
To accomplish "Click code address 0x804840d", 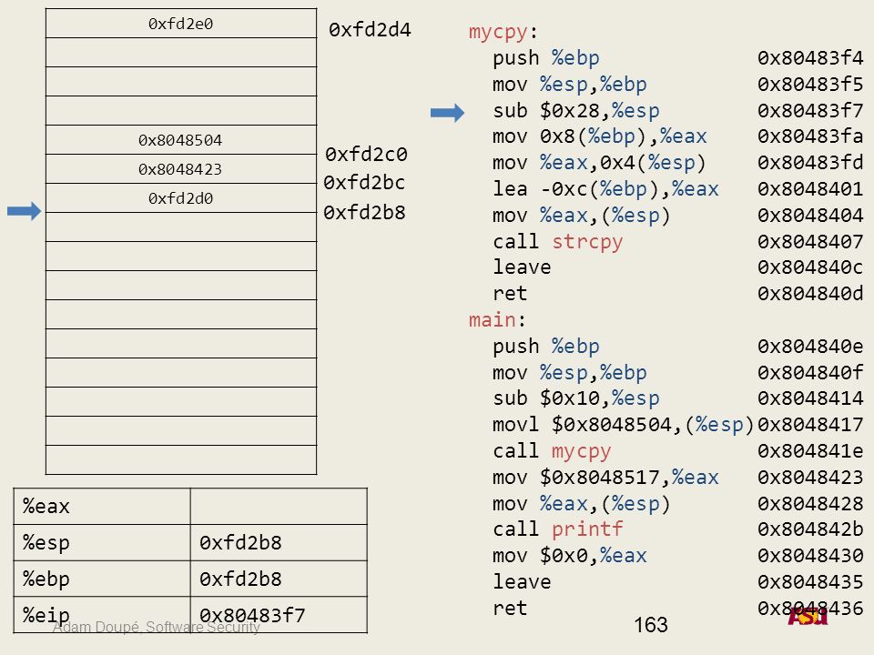I will tap(810, 293).
